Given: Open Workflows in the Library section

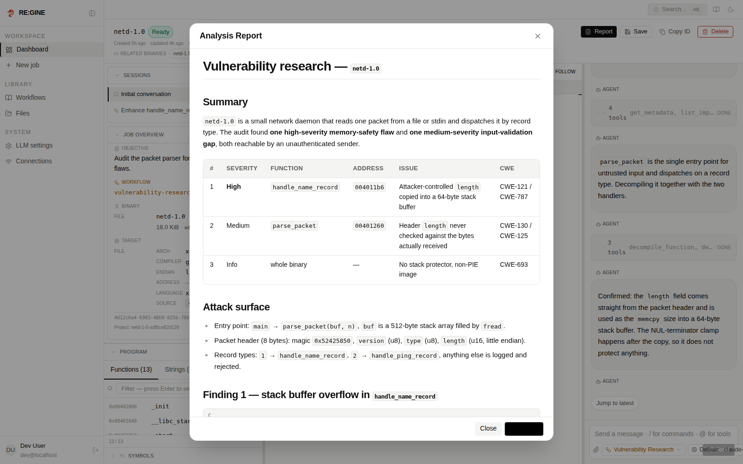Looking at the screenshot, I should point(52,97).
